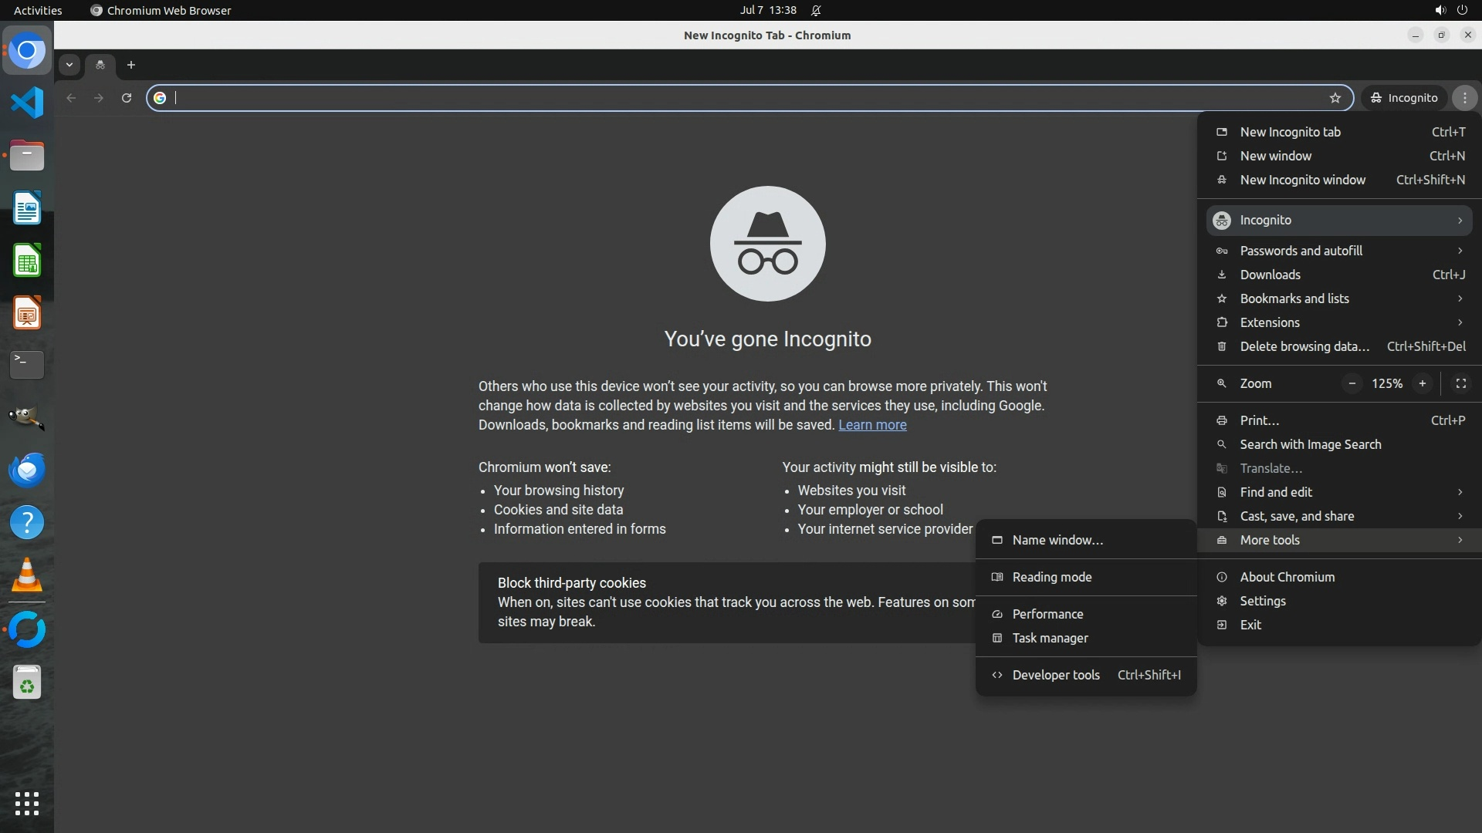Open the new tab plus button
1482x833 pixels.
(131, 65)
